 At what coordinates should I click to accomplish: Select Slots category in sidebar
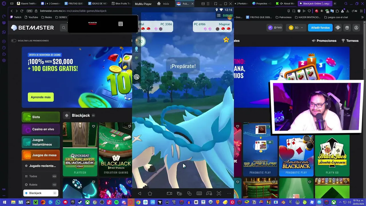point(41,117)
